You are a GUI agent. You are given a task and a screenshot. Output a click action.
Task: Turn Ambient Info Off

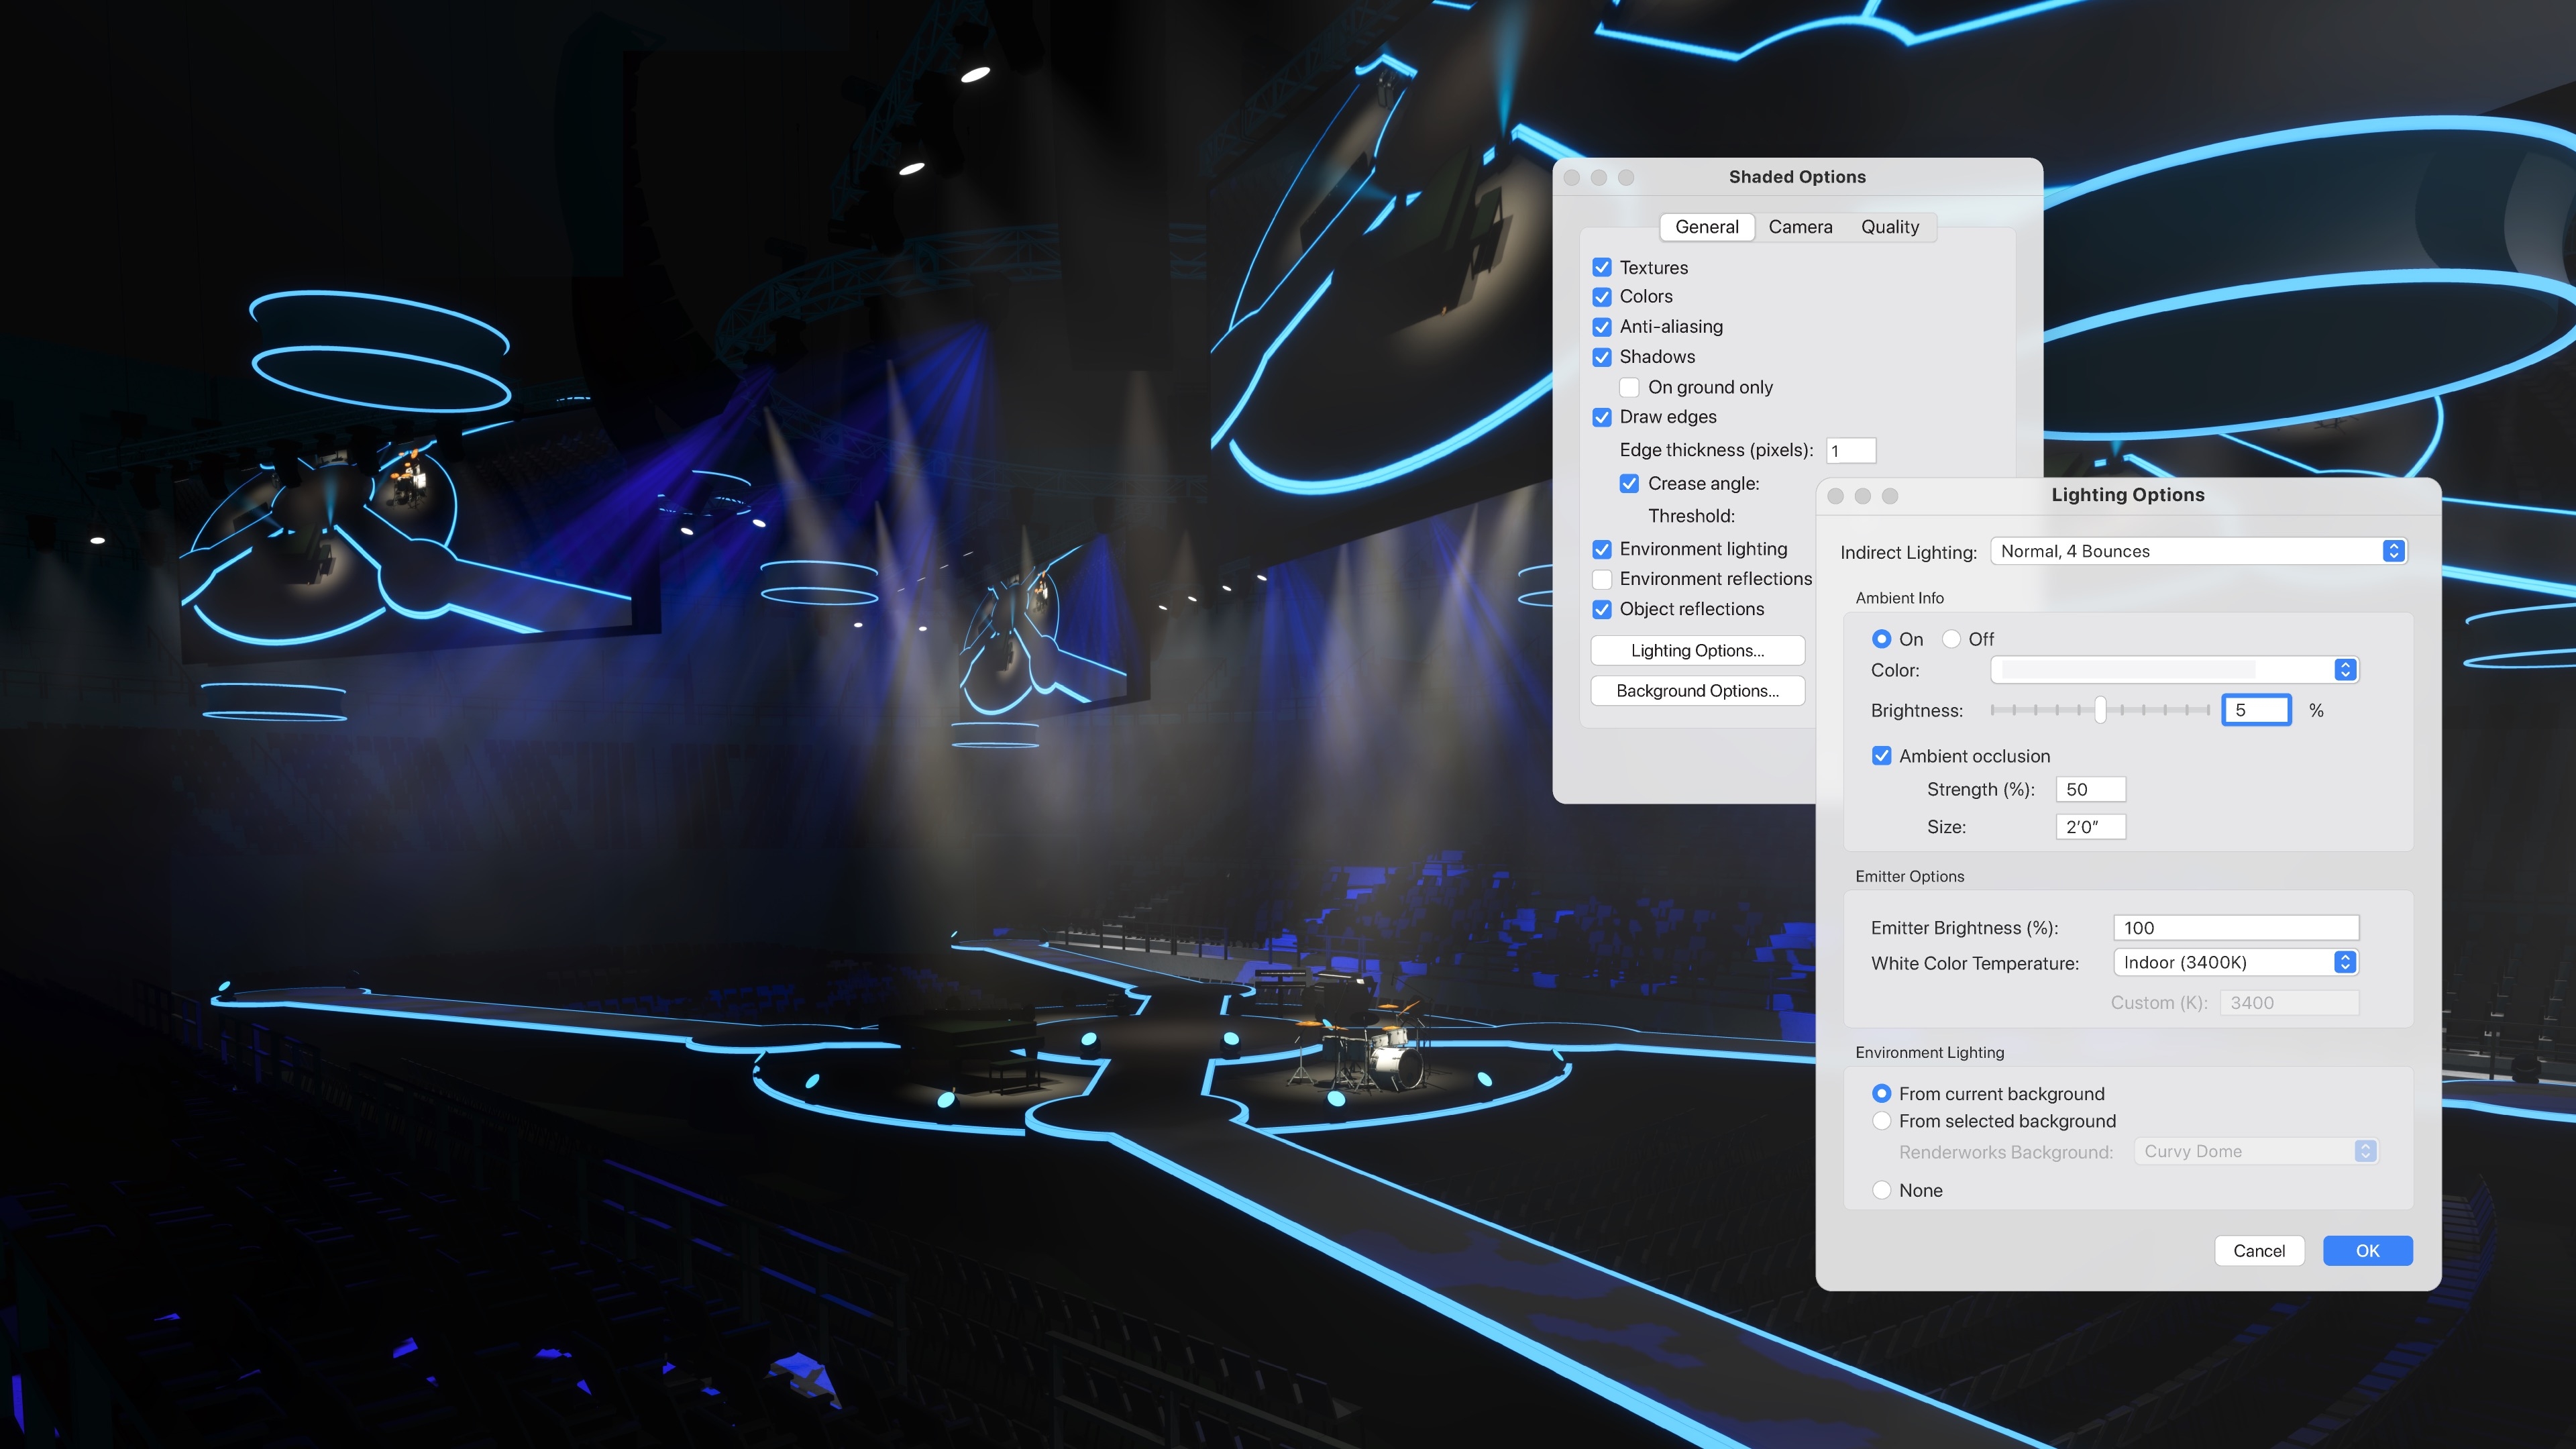[x=1951, y=638]
